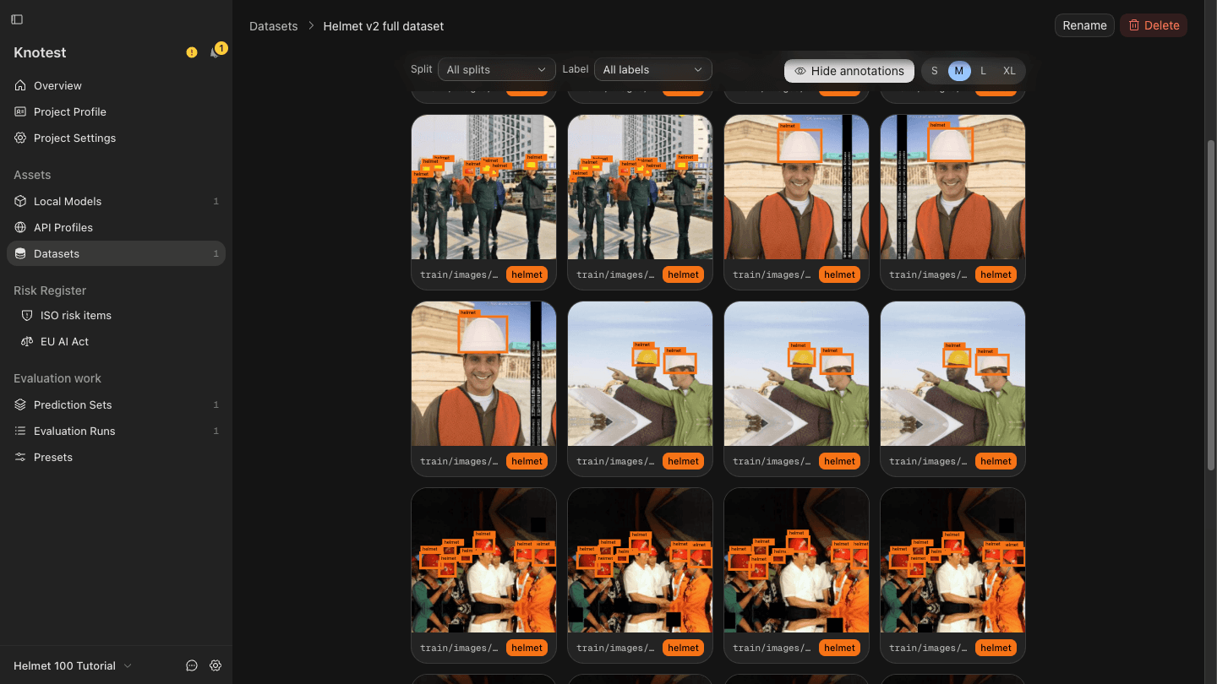Collapse the sidebar panel icon
This screenshot has width=1217, height=684.
pos(17,19)
